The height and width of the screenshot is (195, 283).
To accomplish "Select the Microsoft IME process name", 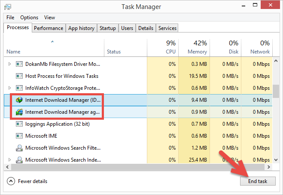I will click(41, 136).
